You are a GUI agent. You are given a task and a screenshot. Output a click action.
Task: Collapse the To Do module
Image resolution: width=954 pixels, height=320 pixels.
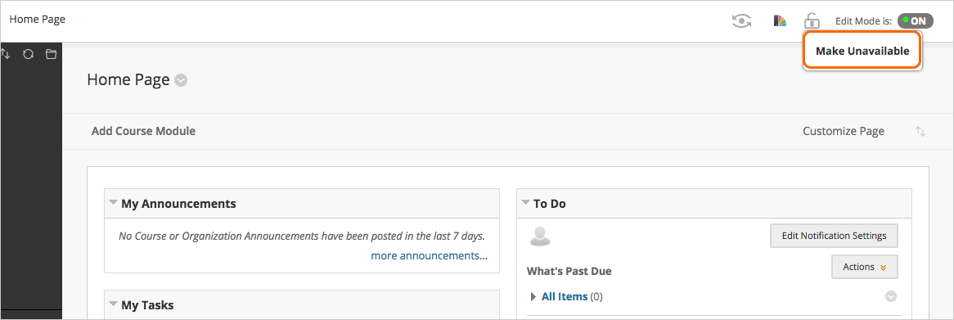click(525, 203)
